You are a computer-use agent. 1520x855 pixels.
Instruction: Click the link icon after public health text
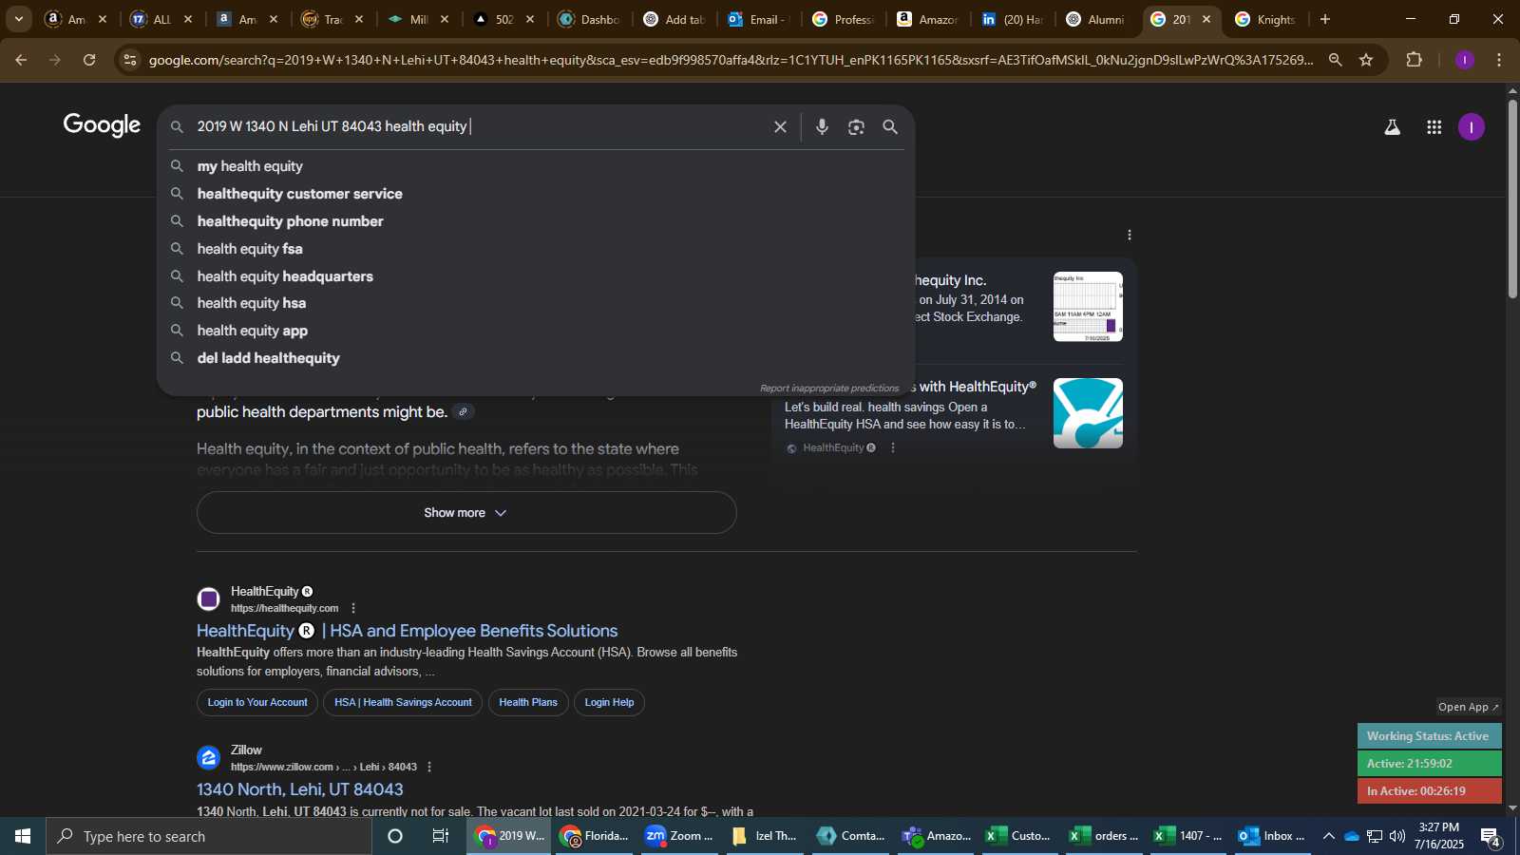click(463, 411)
